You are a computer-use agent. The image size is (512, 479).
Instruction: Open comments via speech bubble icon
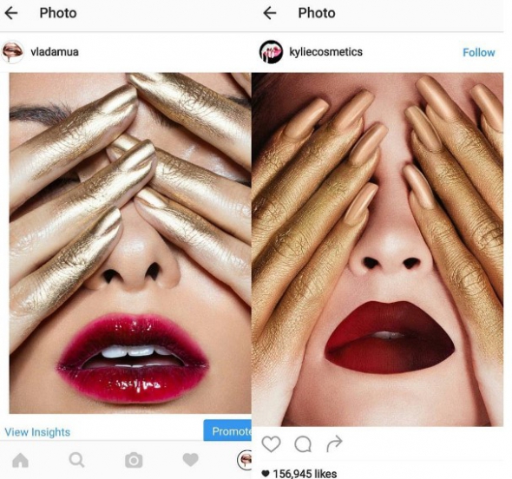coord(303,444)
